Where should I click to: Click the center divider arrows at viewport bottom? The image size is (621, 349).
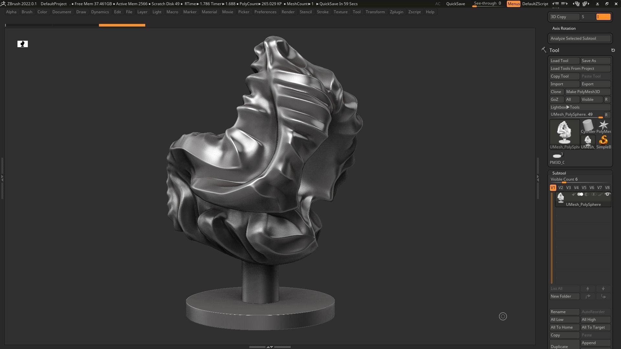(x=270, y=347)
